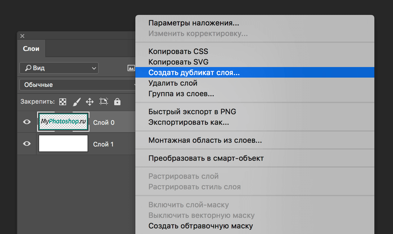The height and width of the screenshot is (234, 393).
Task: Click Преобразовать в смарт-объект
Action: coord(206,158)
